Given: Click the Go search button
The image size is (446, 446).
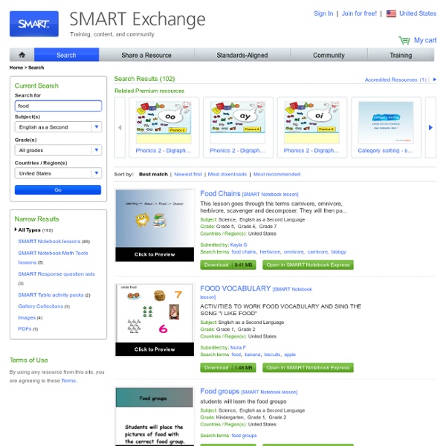Looking at the screenshot, I should coord(58,190).
